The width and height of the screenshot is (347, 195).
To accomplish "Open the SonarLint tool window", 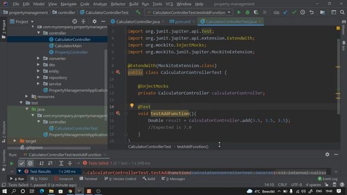I will [x=64, y=179].
